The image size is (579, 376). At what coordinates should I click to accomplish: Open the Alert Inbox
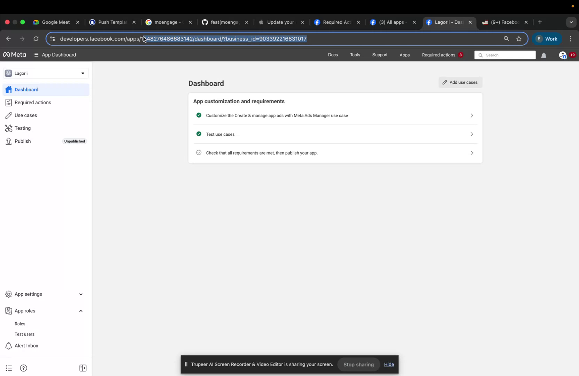(x=26, y=346)
